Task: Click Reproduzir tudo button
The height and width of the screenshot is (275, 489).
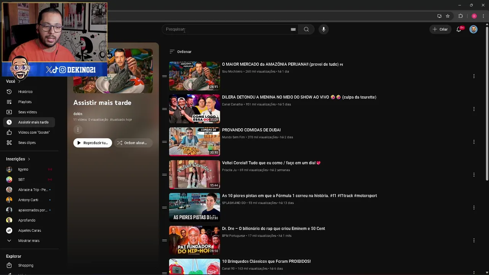Action: [92, 143]
